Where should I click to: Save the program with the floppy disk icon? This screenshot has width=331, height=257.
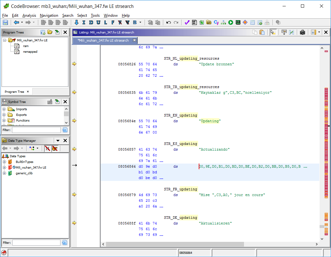5,22
